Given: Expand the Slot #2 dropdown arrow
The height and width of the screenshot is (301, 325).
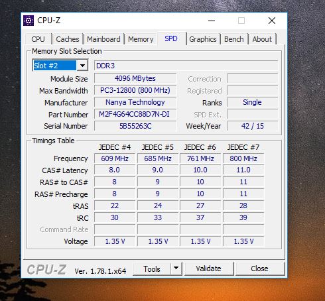Looking at the screenshot, I should pyautogui.click(x=82, y=66).
